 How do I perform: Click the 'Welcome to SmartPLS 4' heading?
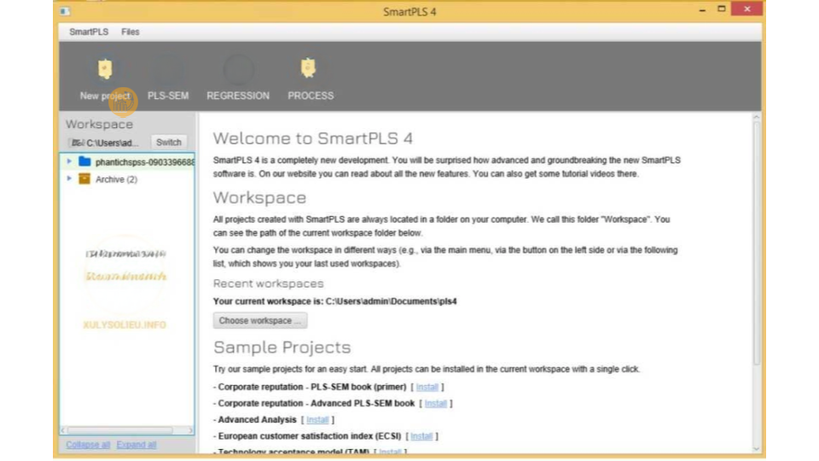(313, 138)
